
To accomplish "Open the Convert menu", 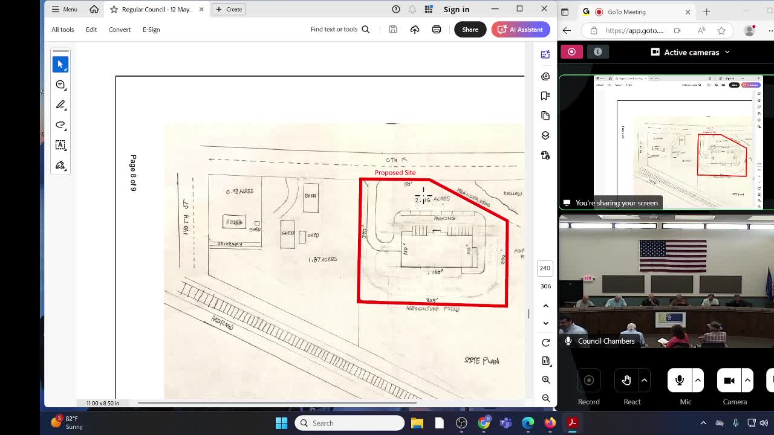I will (119, 30).
